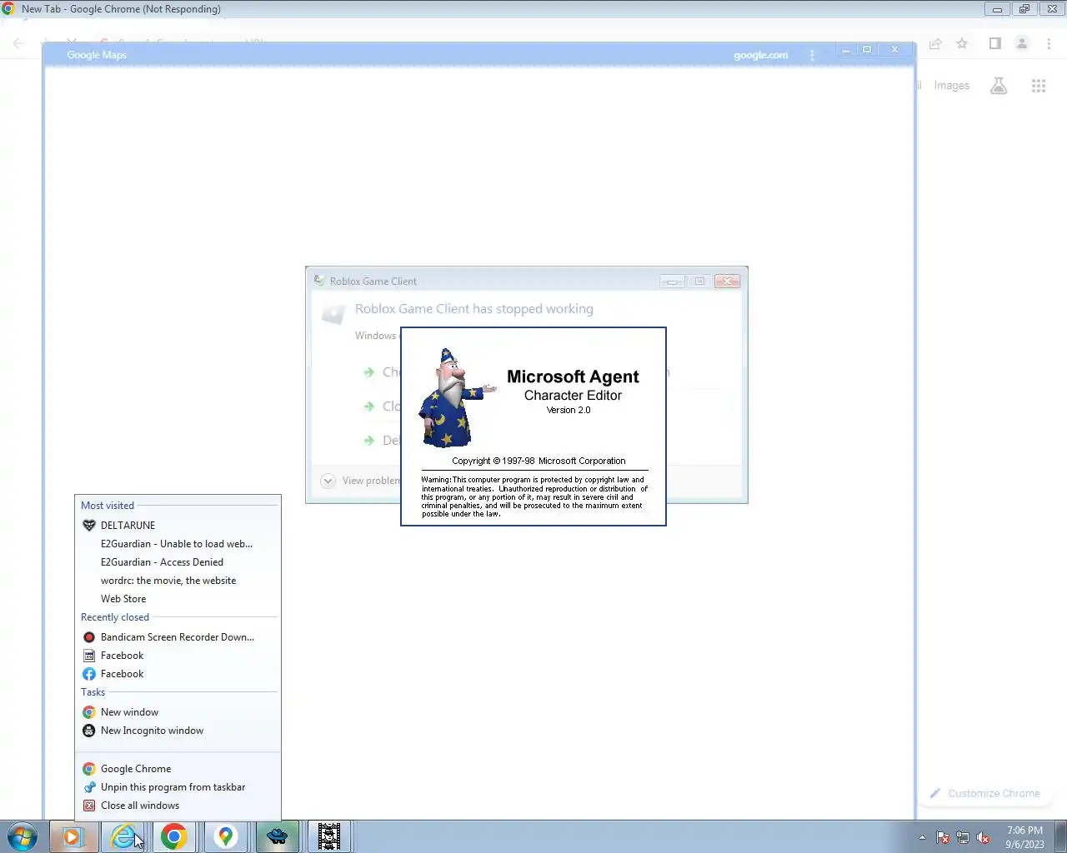Open the Google apps grid
The width and height of the screenshot is (1067, 853).
point(1039,86)
